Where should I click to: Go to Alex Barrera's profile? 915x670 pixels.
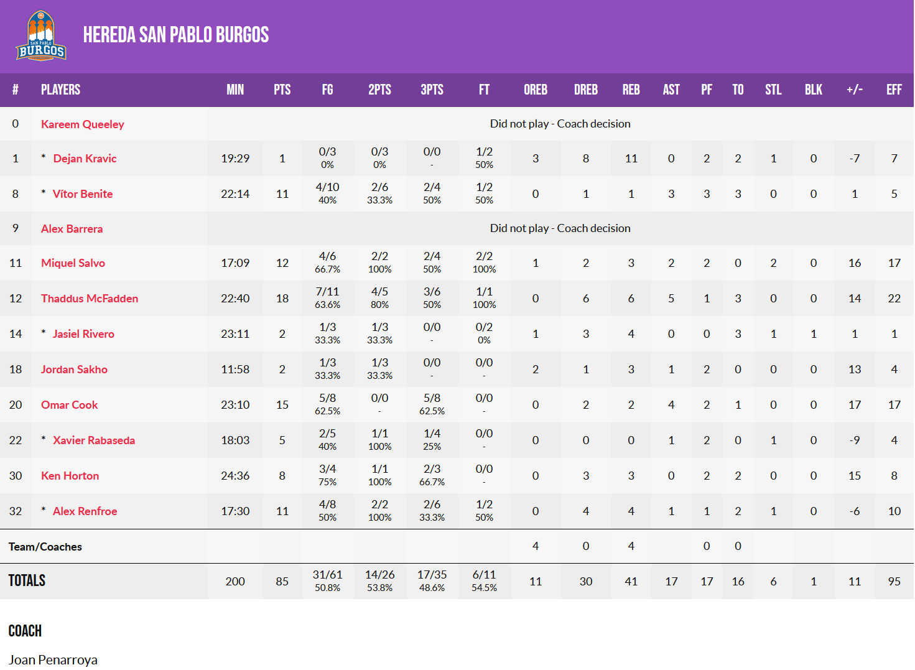coord(72,229)
